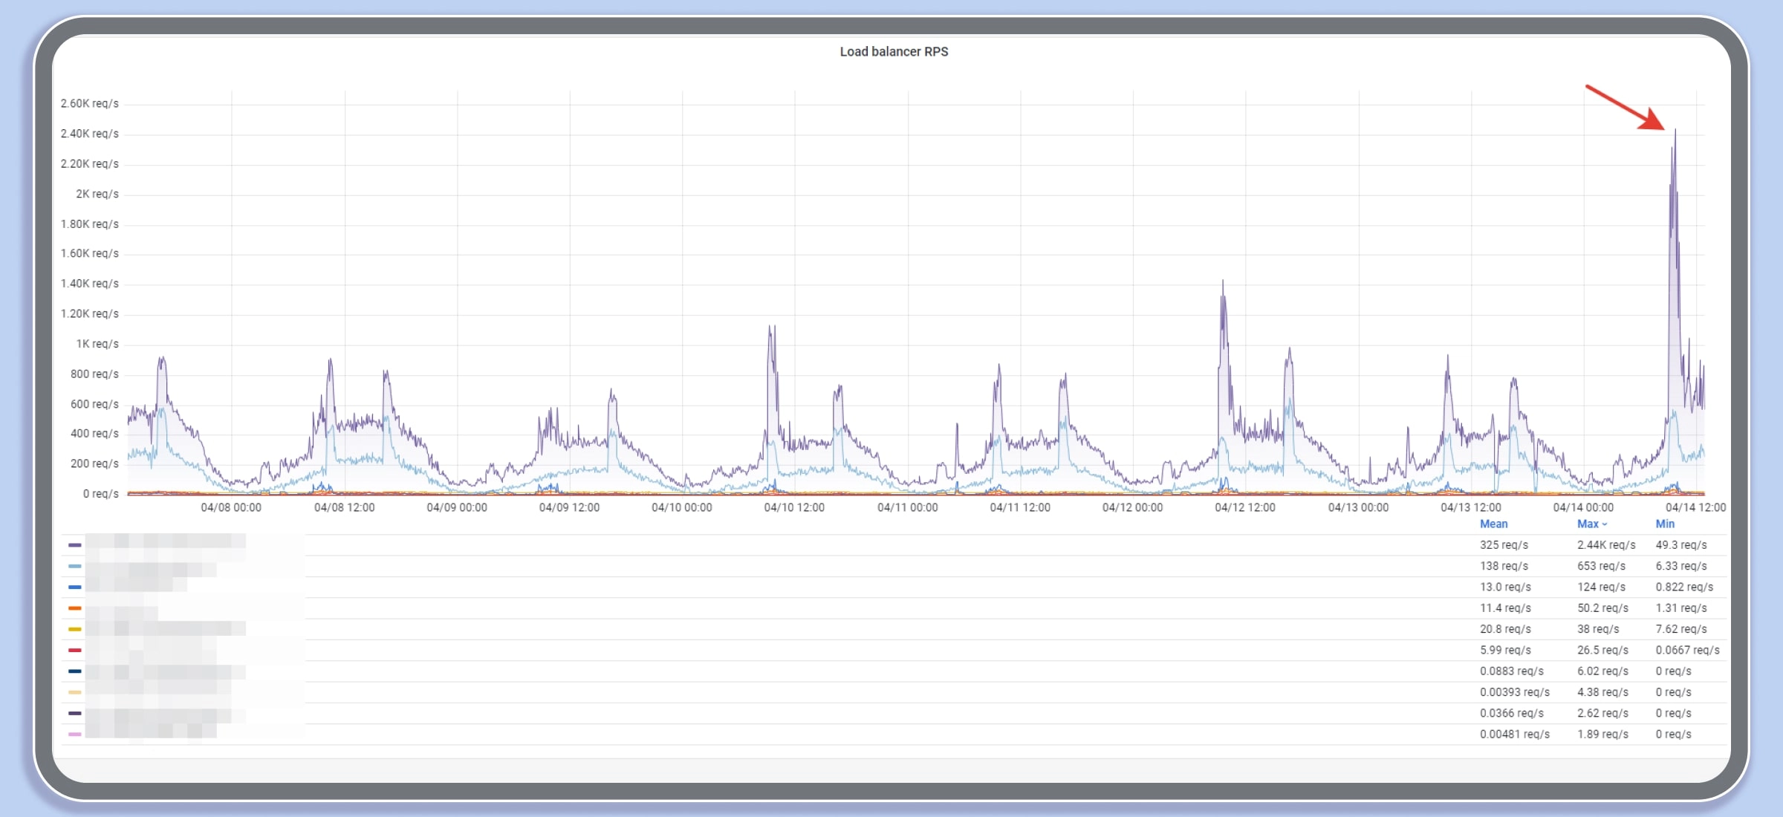Select the 2.44K req/s max value
Image resolution: width=1783 pixels, height=817 pixels.
pos(1606,545)
